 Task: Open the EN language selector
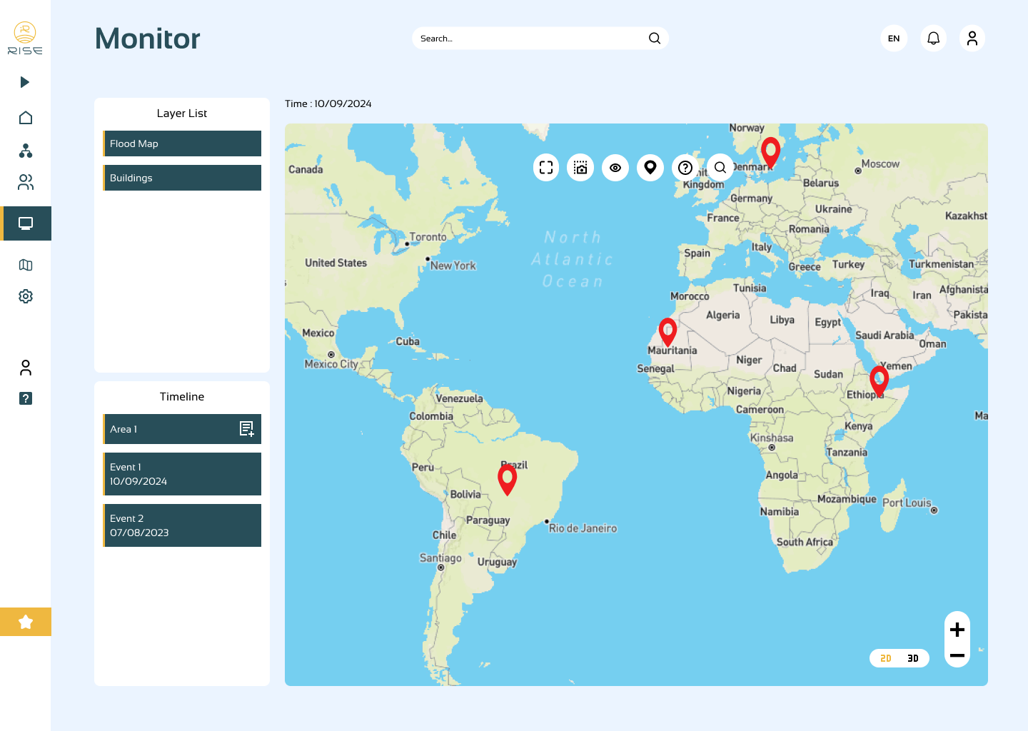pyautogui.click(x=894, y=39)
